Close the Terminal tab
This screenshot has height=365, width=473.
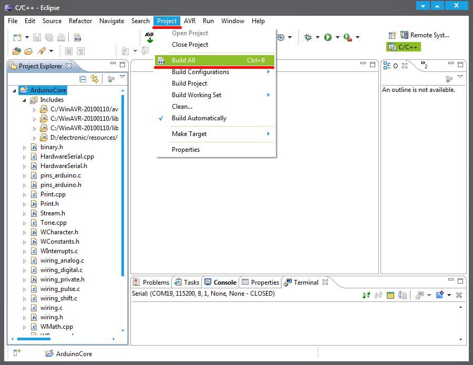325,282
